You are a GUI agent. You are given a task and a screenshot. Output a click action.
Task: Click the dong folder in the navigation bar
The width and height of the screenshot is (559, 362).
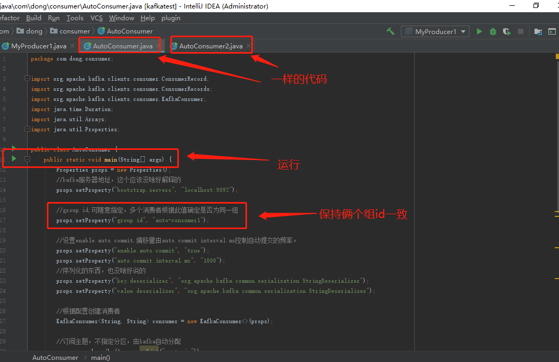30,31
